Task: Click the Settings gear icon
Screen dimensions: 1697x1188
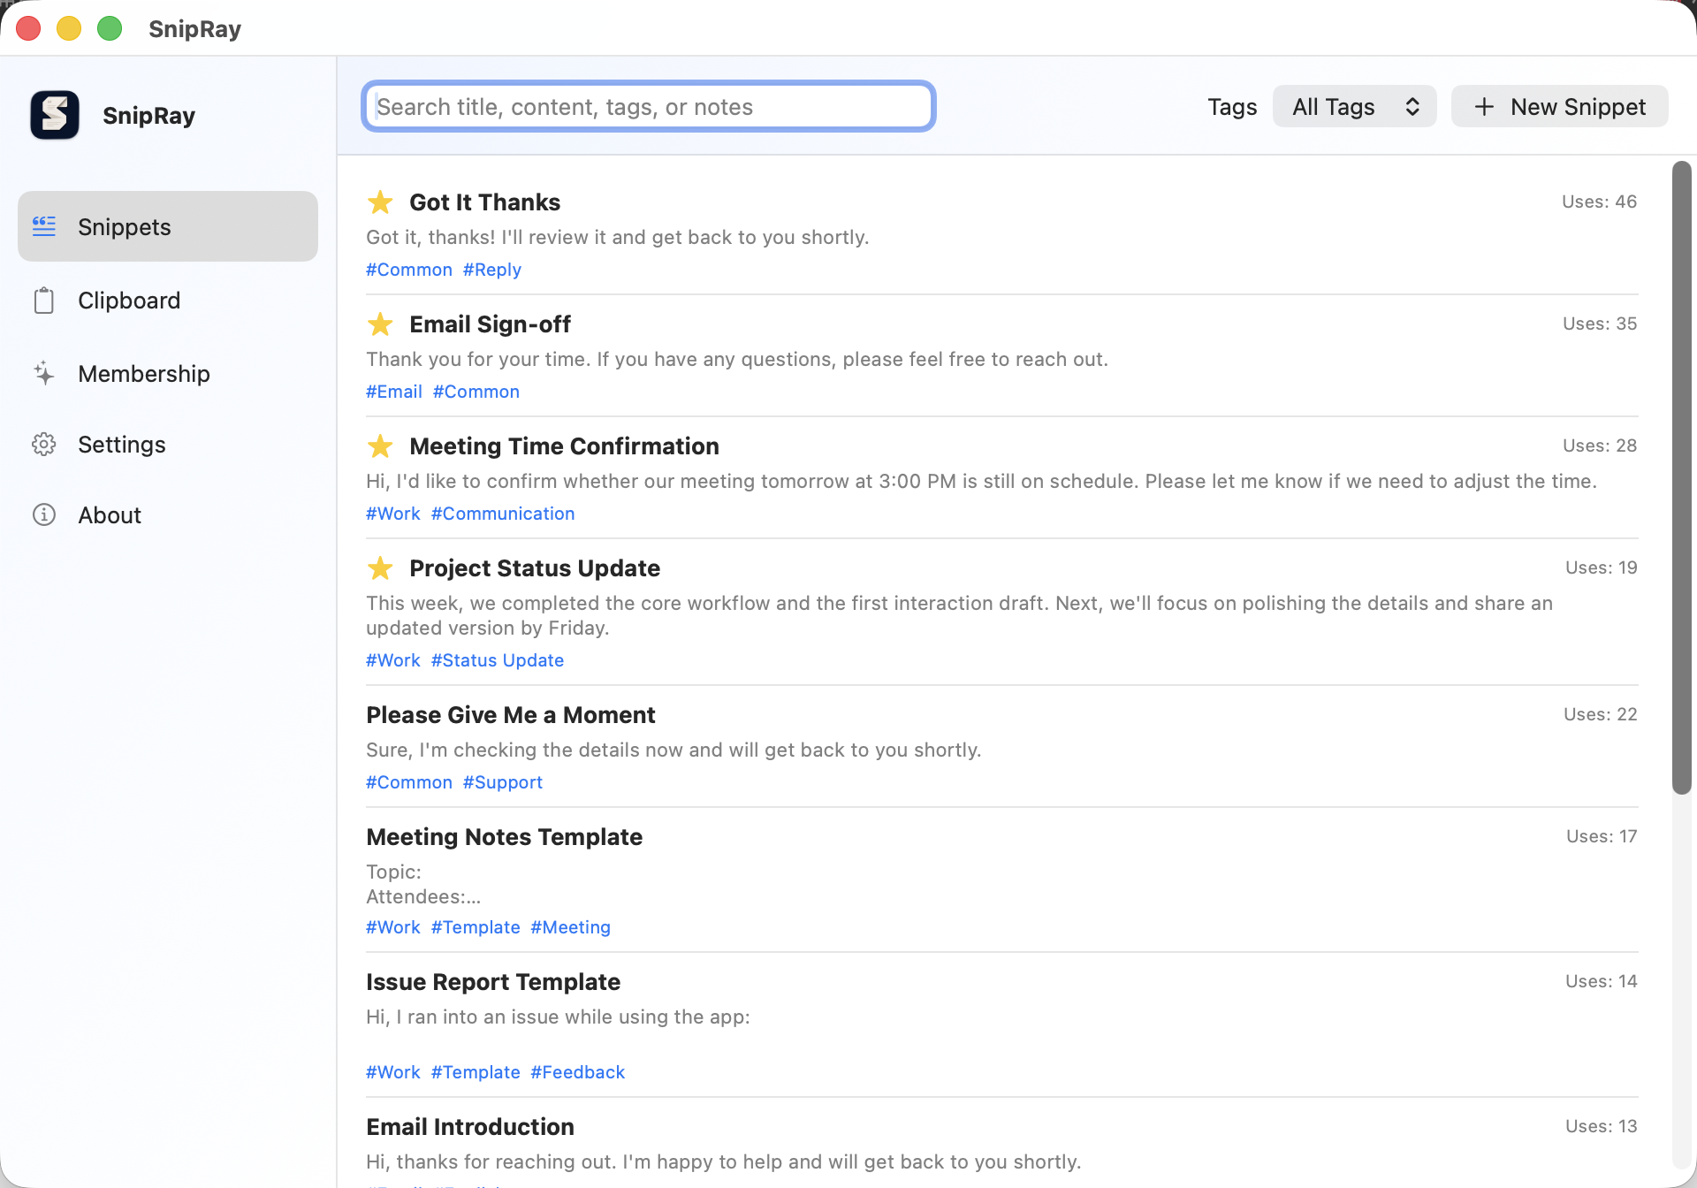Action: 44,444
